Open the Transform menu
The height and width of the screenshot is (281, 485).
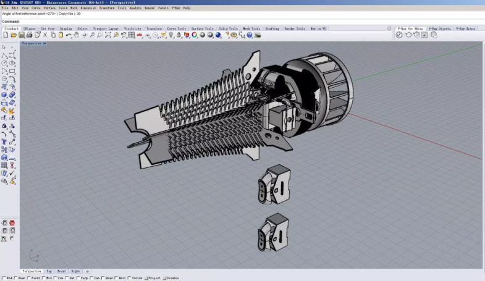click(x=106, y=8)
